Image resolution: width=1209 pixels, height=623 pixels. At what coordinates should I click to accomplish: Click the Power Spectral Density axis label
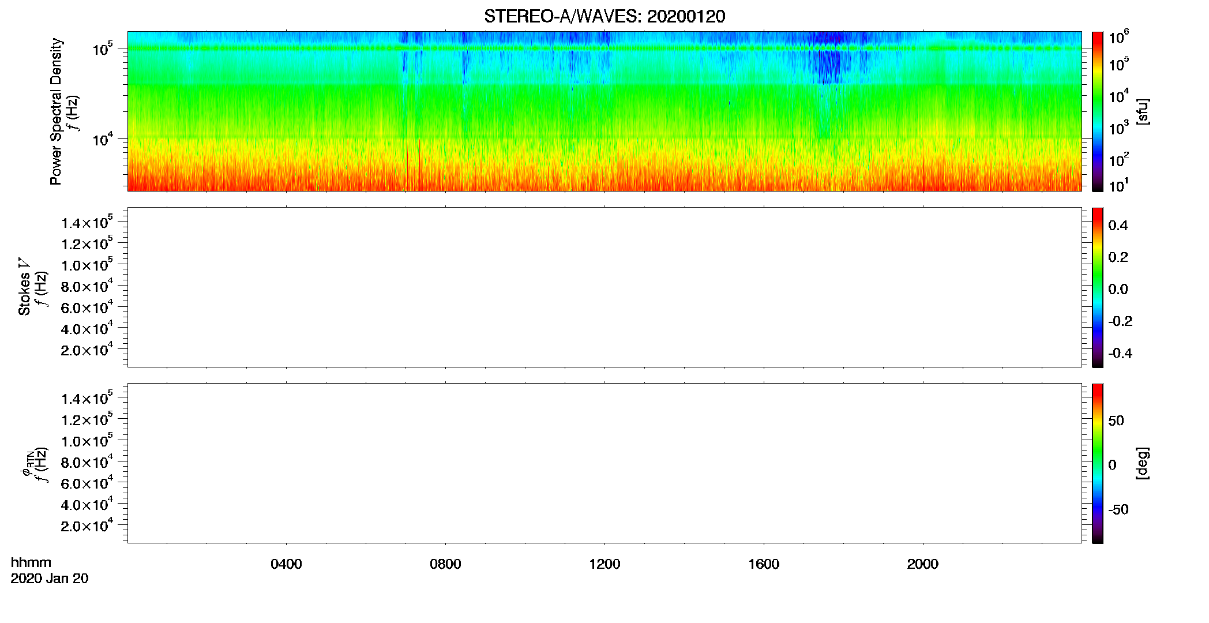[56, 111]
